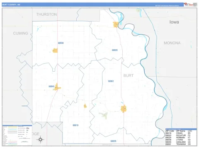This screenshot has width=199, height=149.
Task: Click the THURSTON county label
Action: [x=46, y=14]
